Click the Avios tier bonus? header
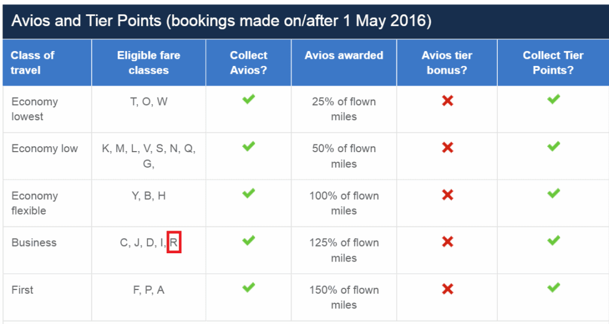The width and height of the screenshot is (609, 324). pyautogui.click(x=447, y=62)
